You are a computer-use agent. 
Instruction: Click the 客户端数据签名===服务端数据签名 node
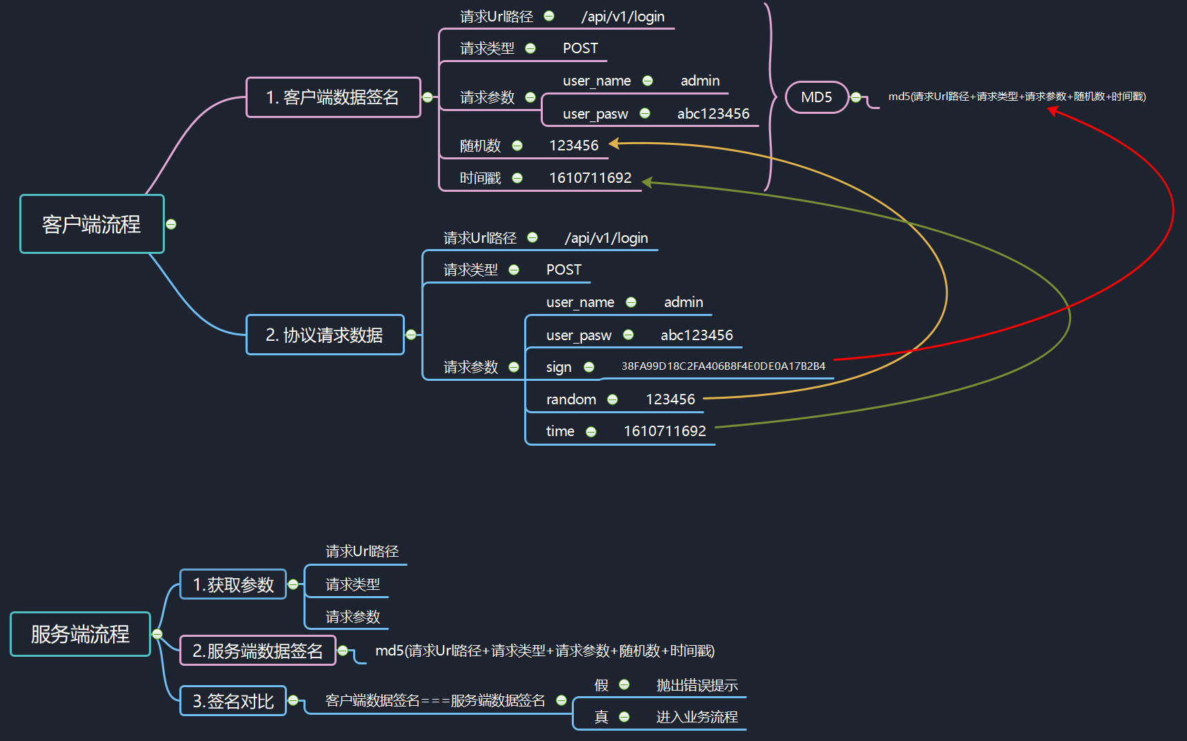click(435, 701)
